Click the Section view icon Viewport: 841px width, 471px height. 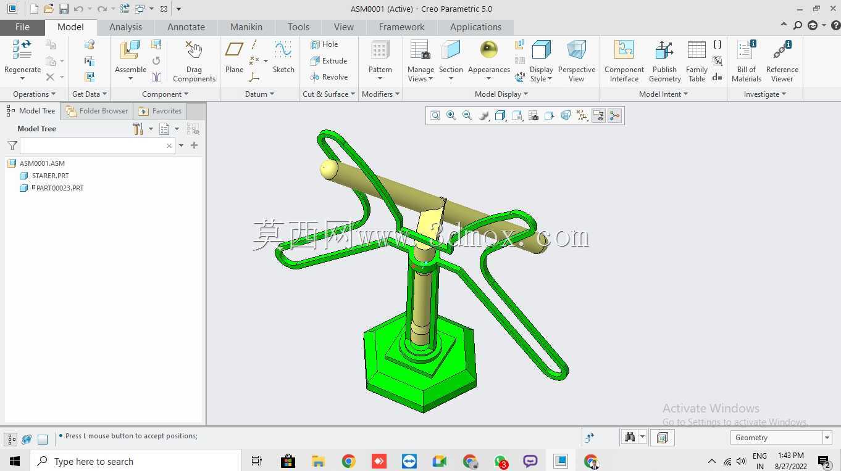[x=451, y=51]
